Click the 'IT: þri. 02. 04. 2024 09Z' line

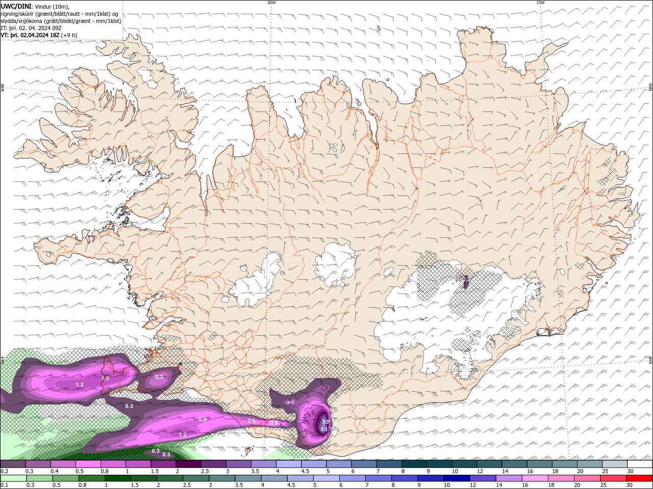pyautogui.click(x=32, y=28)
